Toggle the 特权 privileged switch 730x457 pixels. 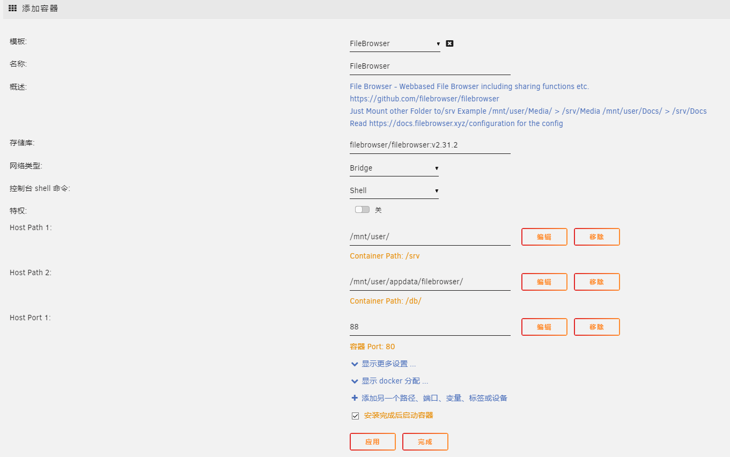[362, 210]
